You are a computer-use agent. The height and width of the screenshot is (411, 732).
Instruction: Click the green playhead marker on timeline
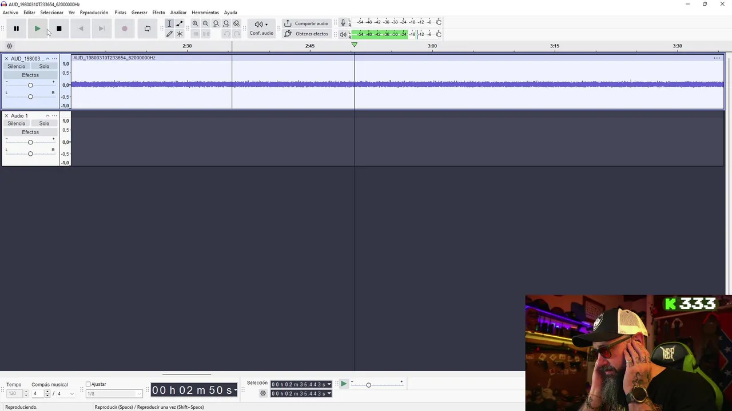(354, 45)
